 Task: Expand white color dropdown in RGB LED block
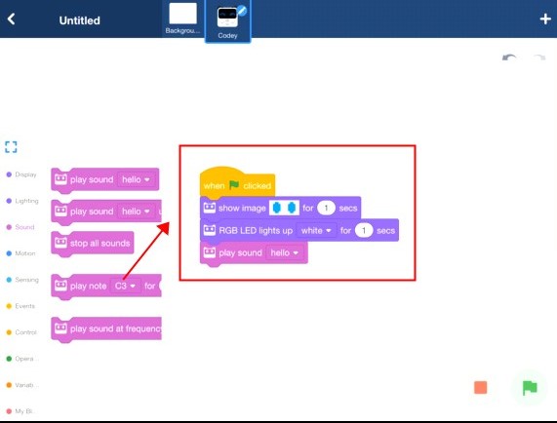(x=316, y=231)
